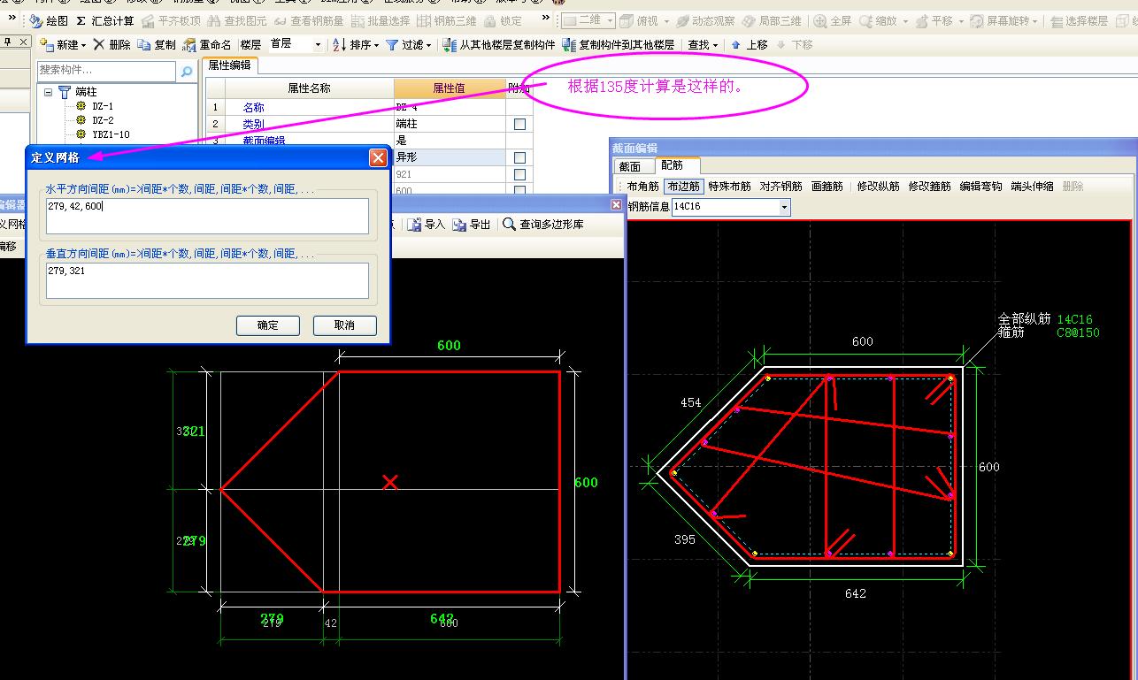Click 导入 import in polygon editor
This screenshot has height=680, width=1138.
pyautogui.click(x=426, y=225)
